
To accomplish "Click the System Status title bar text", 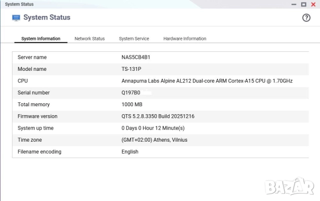I will 19,4.
